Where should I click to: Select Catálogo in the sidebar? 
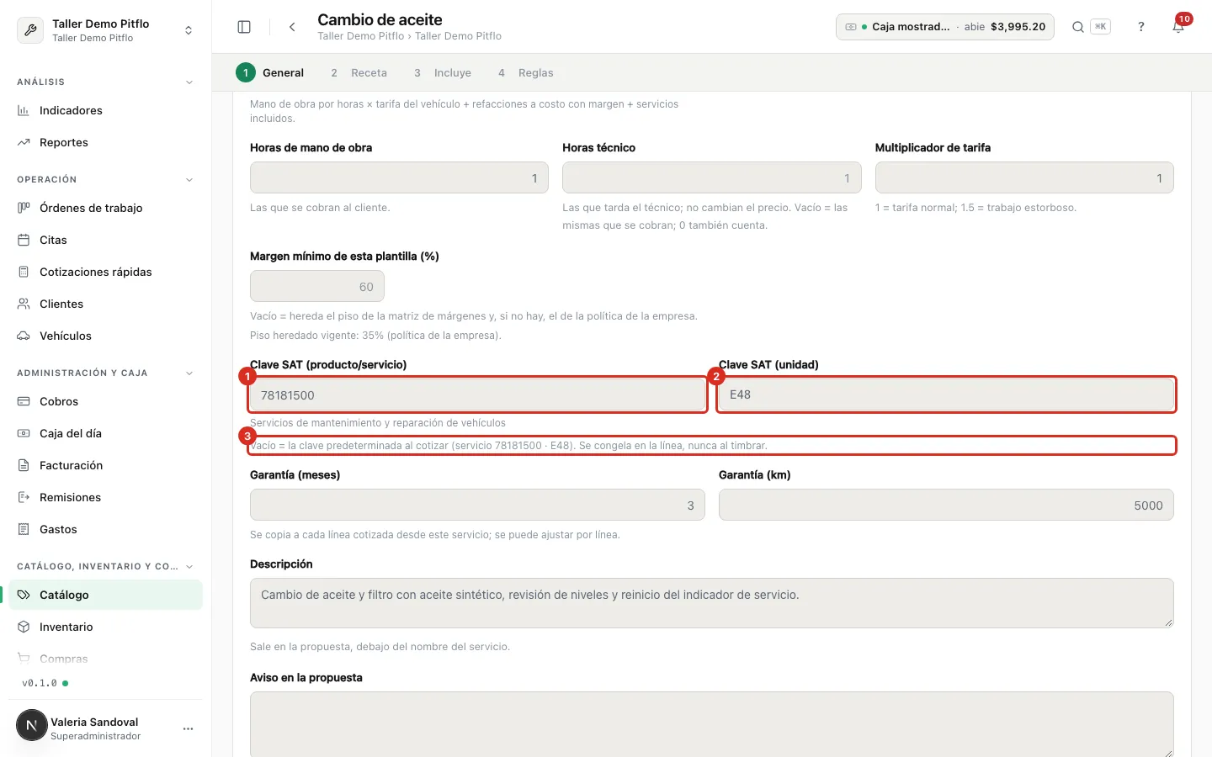[105, 595]
